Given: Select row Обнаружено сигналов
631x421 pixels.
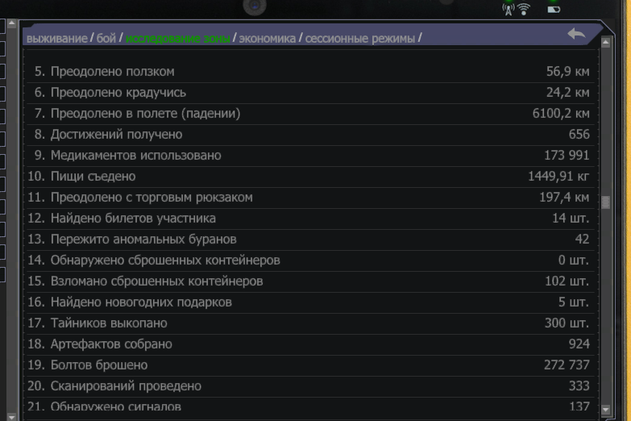Looking at the screenshot, I should click(310, 406).
